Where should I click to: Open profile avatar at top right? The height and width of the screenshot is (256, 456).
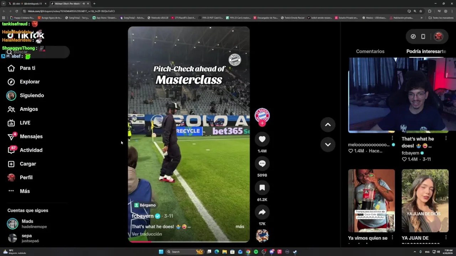[x=439, y=36]
